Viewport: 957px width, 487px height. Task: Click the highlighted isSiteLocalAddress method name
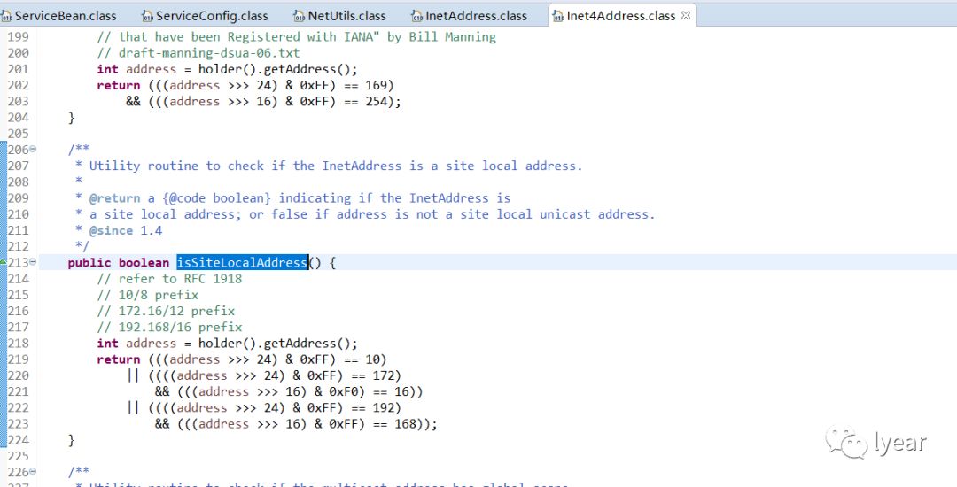242,263
